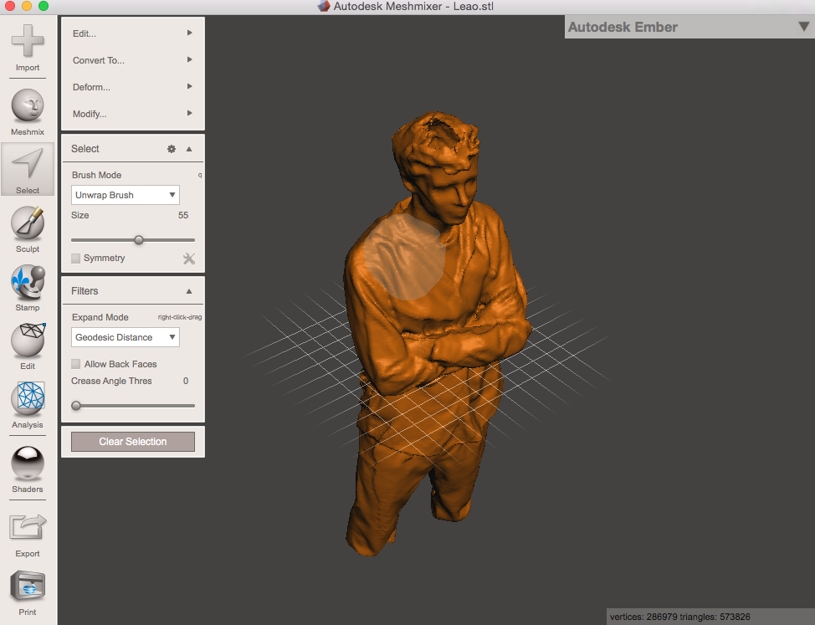The image size is (815, 625).
Task: Enable Allow Back Faces checkbox
Action: (76, 364)
